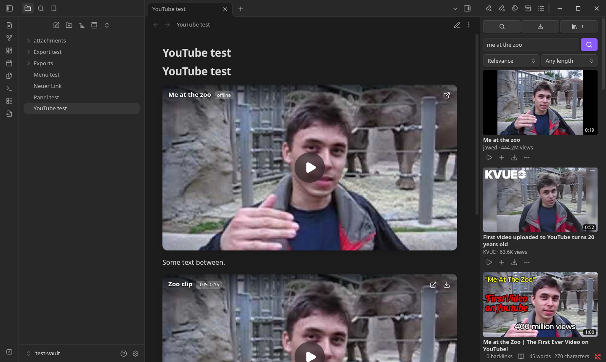Add jawed's Me at the zoo result
Screen dimensions: 606x362
point(502,157)
